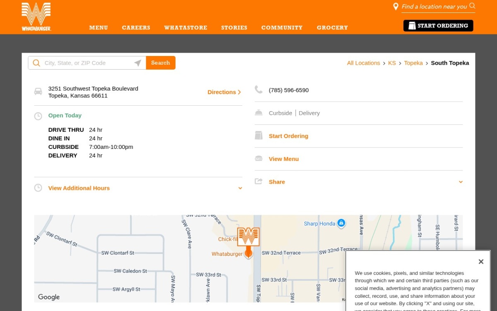The width and height of the screenshot is (497, 311).
Task: Click the location pin icon in header
Action: pyautogui.click(x=396, y=7)
